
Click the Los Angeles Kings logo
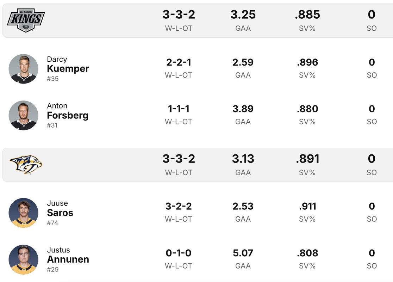click(26, 20)
